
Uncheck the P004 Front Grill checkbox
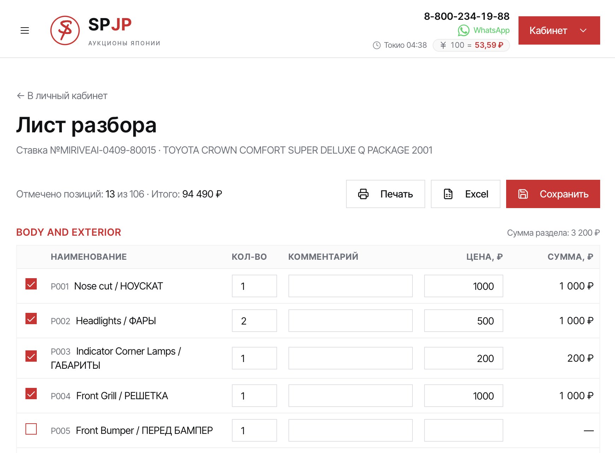click(x=31, y=394)
